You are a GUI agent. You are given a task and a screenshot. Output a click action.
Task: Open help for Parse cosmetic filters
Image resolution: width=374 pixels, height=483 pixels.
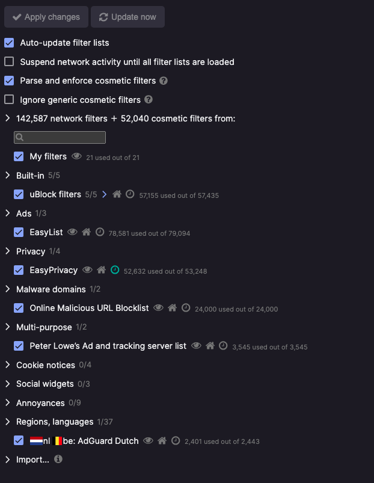164,81
